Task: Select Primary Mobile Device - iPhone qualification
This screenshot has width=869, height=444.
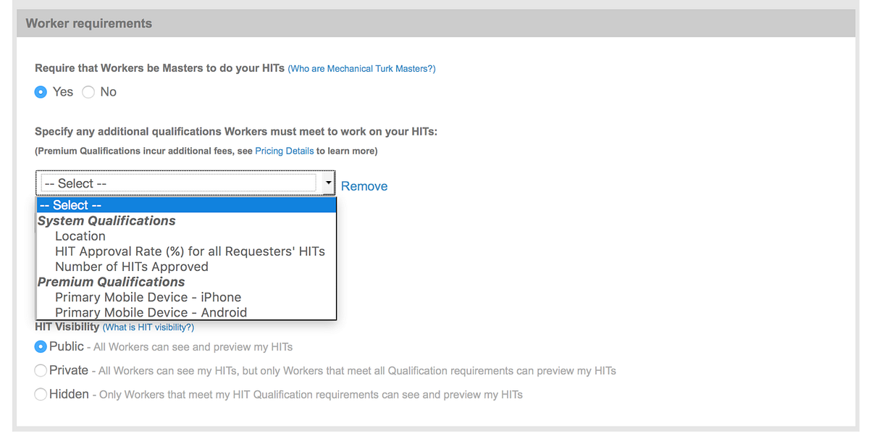Action: click(148, 296)
